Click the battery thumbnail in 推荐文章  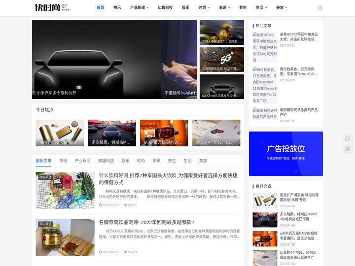(x=265, y=200)
